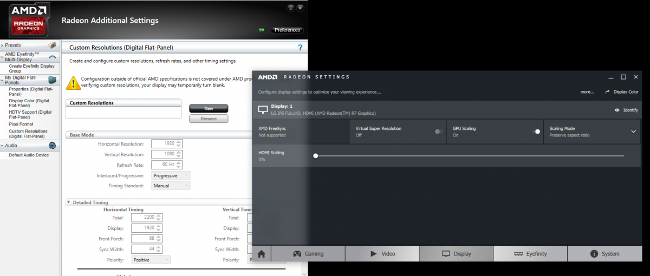Open the Interlaced/Progressive dropdown

pos(171,175)
